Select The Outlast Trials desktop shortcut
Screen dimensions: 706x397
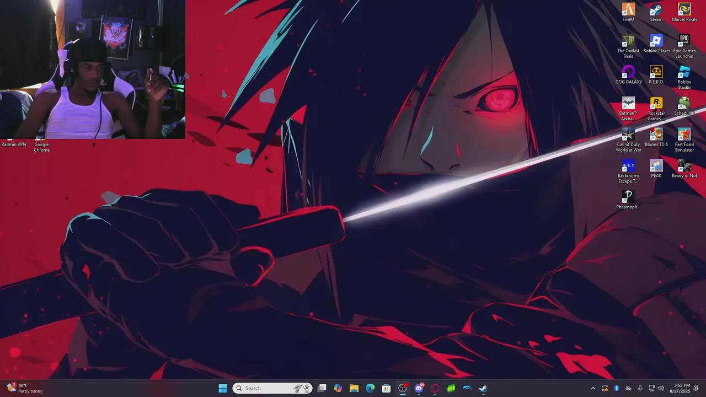[628, 46]
